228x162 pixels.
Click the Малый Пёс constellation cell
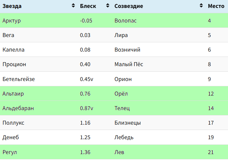point(159,64)
